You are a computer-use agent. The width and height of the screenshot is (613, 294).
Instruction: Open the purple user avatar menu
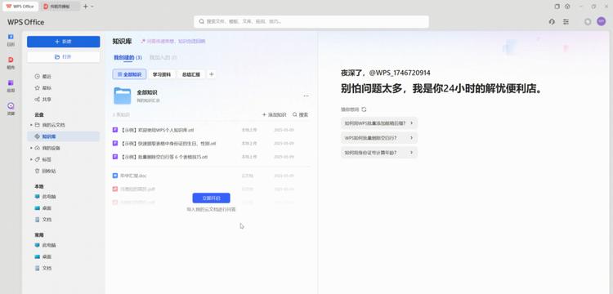(602, 21)
